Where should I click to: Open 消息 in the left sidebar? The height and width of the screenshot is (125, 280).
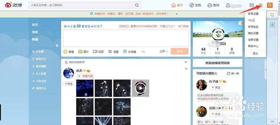coord(35,32)
